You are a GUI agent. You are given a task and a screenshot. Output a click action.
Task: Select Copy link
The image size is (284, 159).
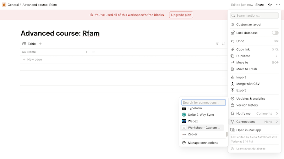coord(254,49)
